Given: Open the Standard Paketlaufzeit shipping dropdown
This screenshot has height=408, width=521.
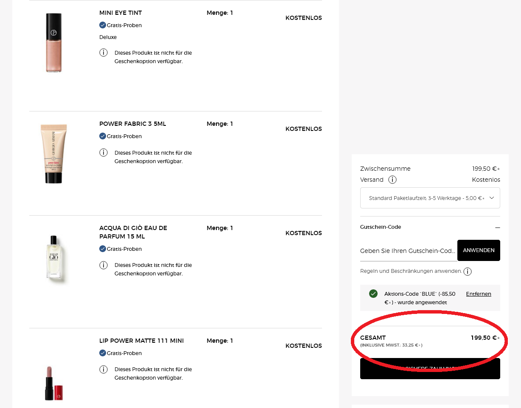Looking at the screenshot, I should pyautogui.click(x=430, y=198).
